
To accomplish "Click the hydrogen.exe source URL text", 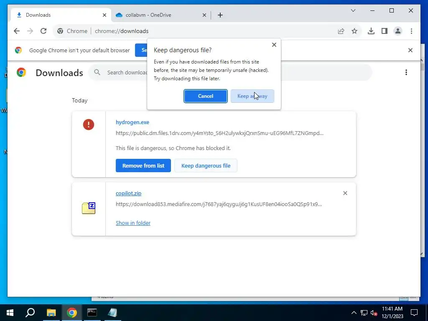I will pyautogui.click(x=219, y=133).
